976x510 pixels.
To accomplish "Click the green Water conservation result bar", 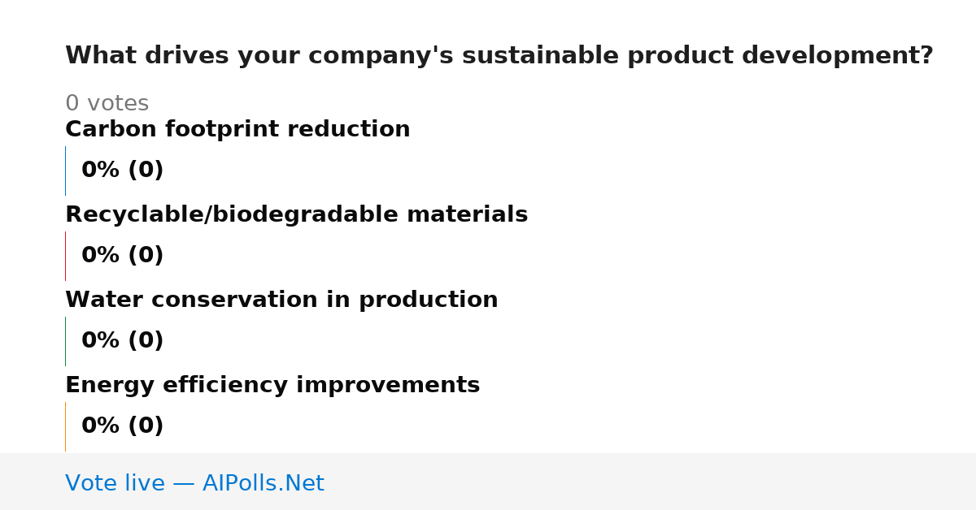I will [x=65, y=341].
